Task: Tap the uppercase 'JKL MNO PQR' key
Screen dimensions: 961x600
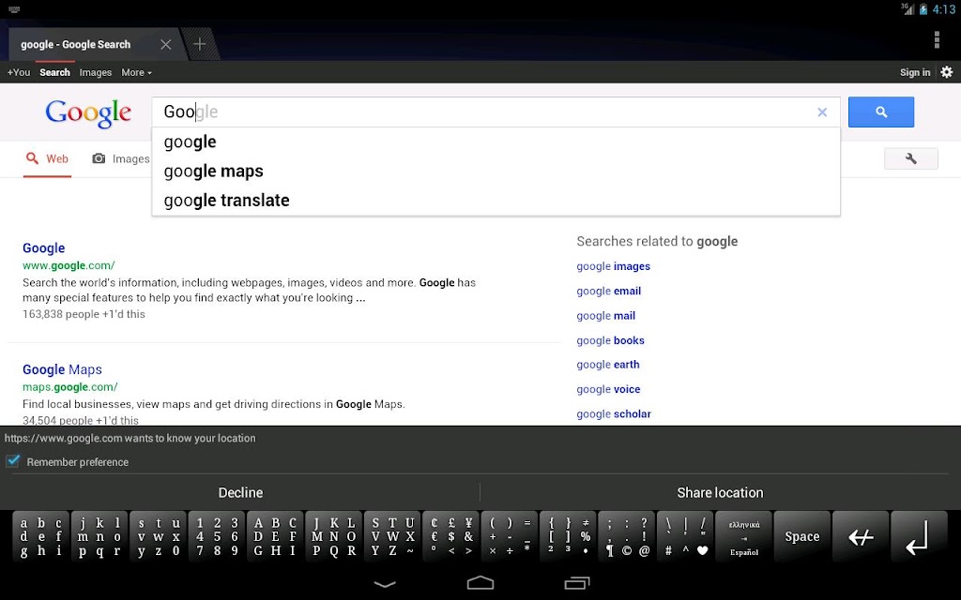Action: pos(333,537)
